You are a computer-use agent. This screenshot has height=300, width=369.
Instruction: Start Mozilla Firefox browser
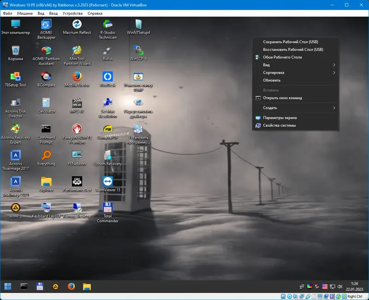77,76
